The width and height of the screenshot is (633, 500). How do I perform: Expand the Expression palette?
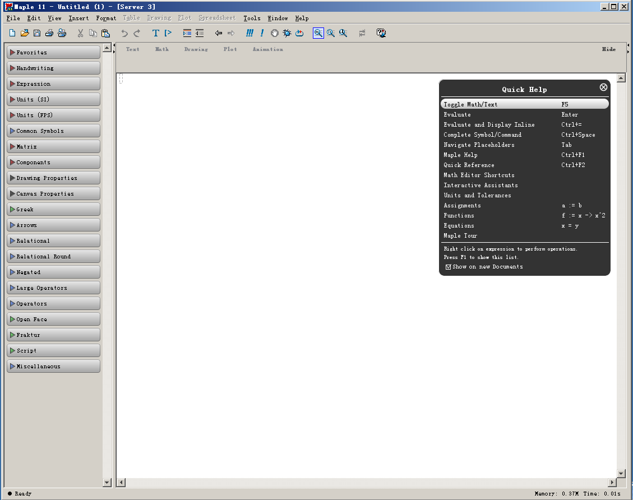point(53,84)
